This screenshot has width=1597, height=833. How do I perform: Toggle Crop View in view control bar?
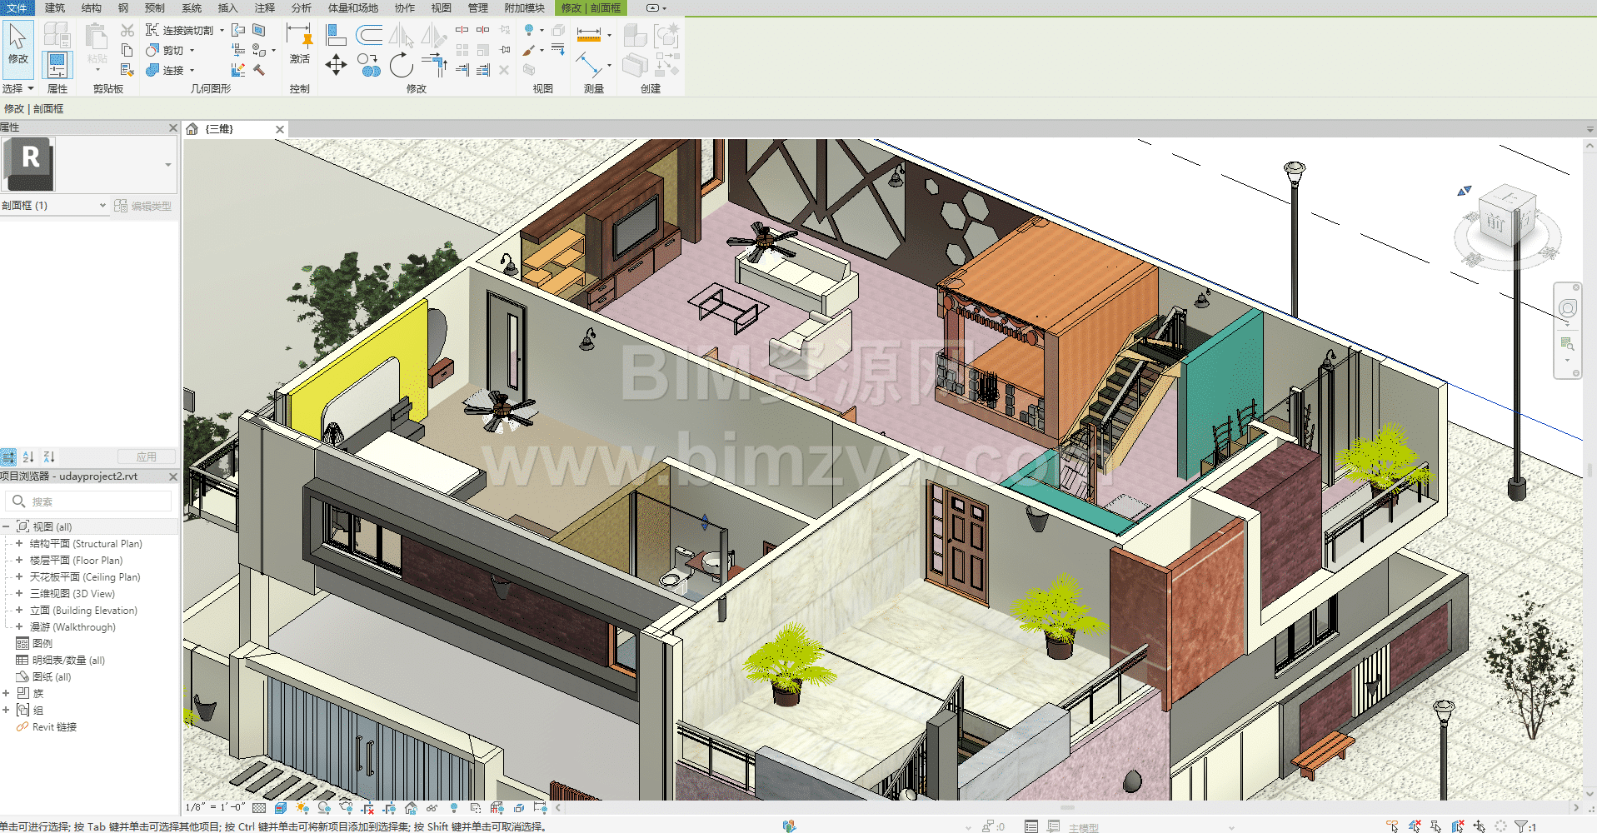(367, 808)
